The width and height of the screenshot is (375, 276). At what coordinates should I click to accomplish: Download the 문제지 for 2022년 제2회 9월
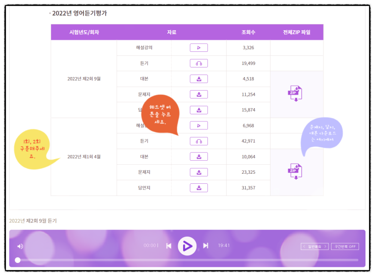[x=199, y=94]
